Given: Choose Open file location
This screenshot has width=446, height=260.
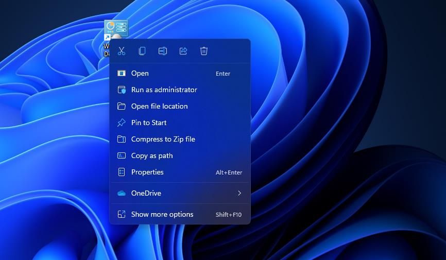Looking at the screenshot, I should pos(159,106).
